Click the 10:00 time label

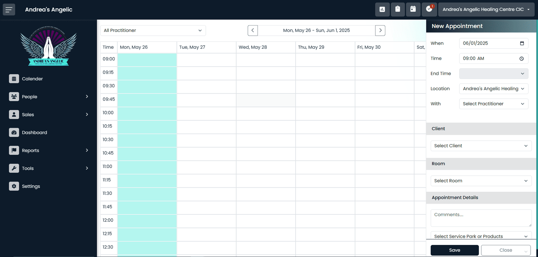[x=108, y=113]
